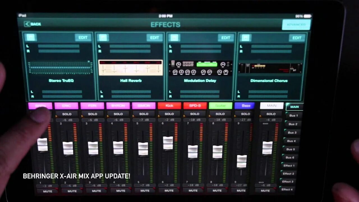The width and height of the screenshot is (359, 202).
Task: Open the ADVANCED effects view
Action: (296, 25)
